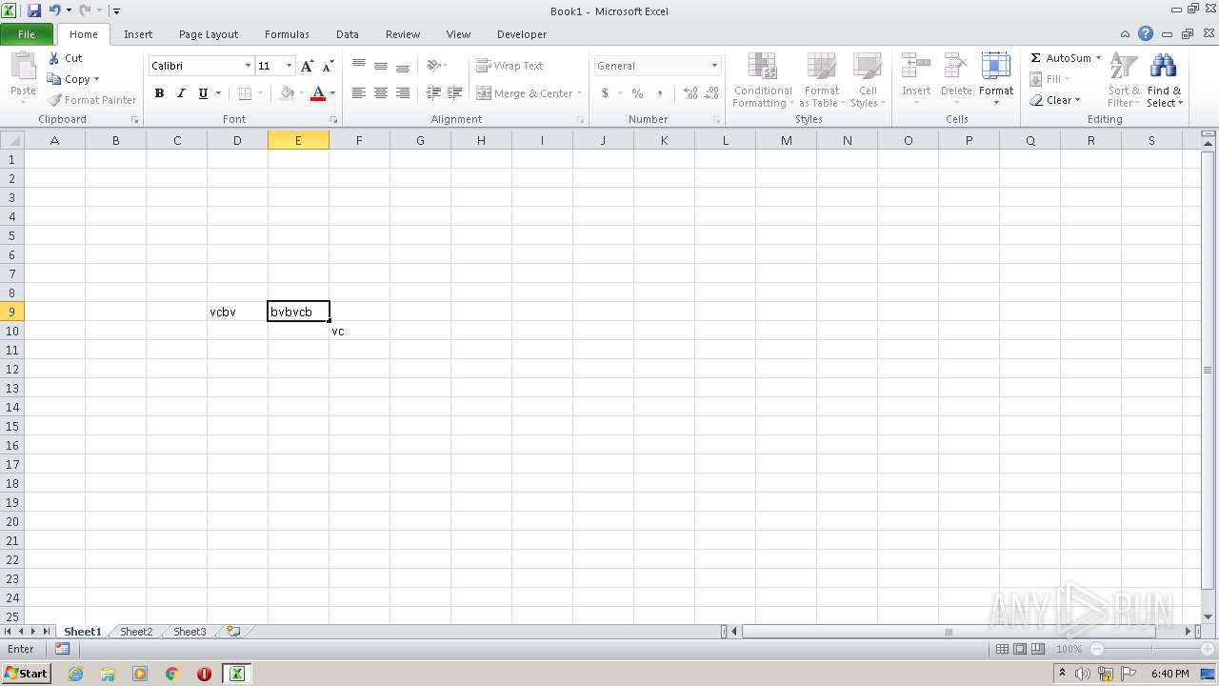The width and height of the screenshot is (1219, 686).
Task: Expand the Borders dropdown arrow
Action: click(x=260, y=93)
